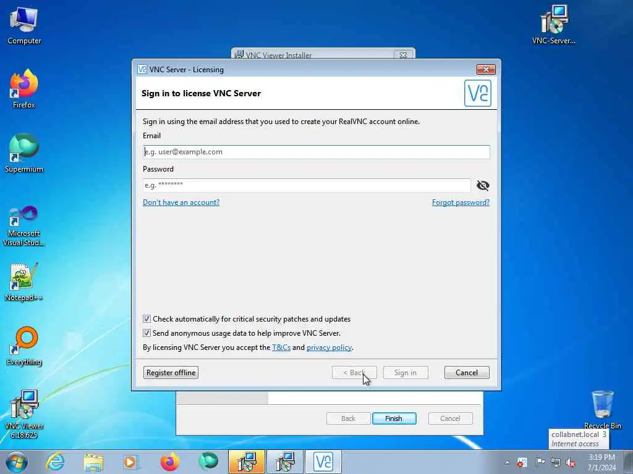Click the Windows Start button
Image resolution: width=633 pixels, height=474 pixels.
(17, 462)
